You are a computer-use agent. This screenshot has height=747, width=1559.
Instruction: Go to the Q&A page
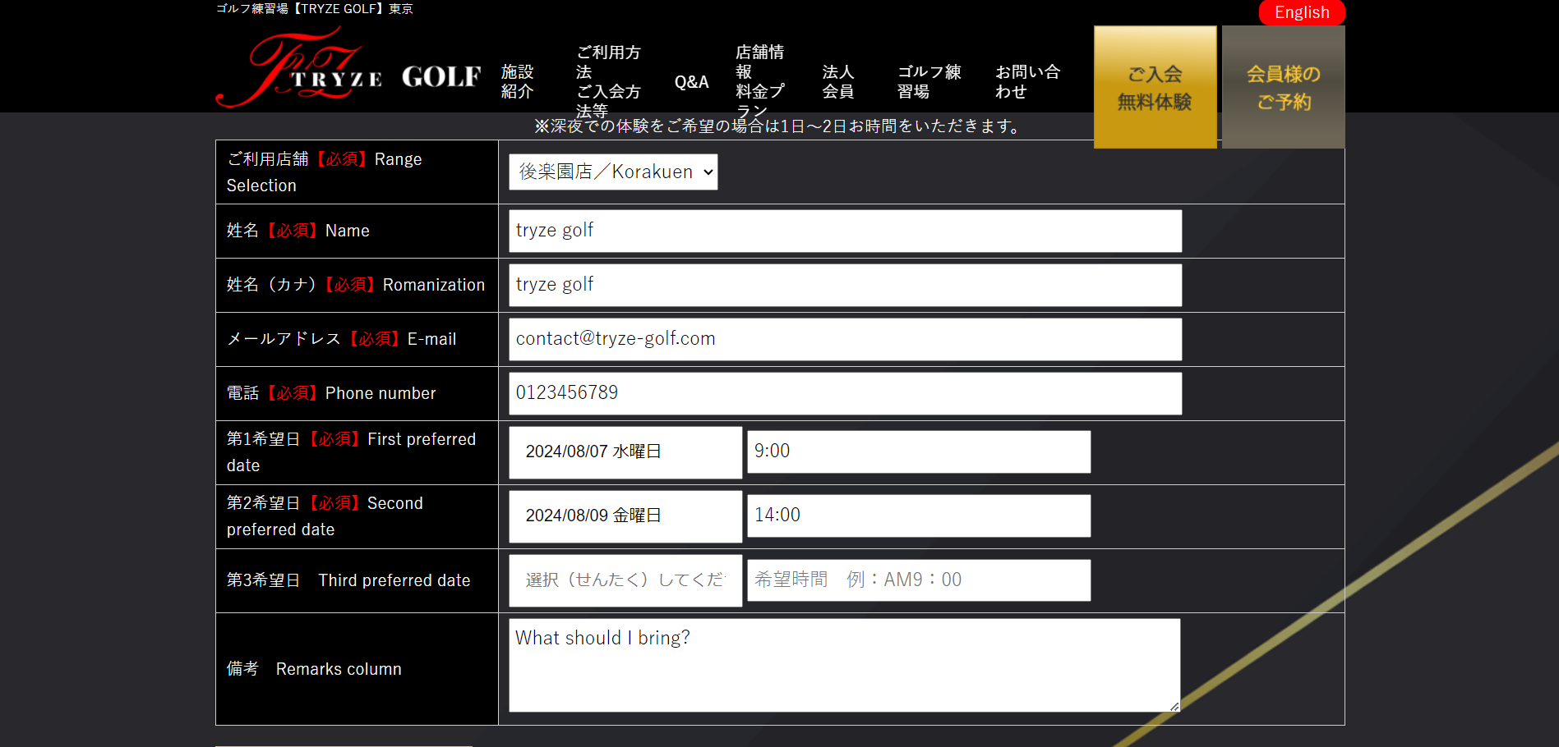coord(692,82)
